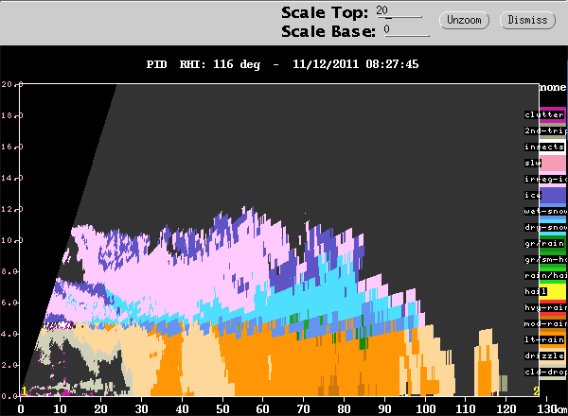
Task: Click the mod-rain legend entry
Action: pos(545,323)
